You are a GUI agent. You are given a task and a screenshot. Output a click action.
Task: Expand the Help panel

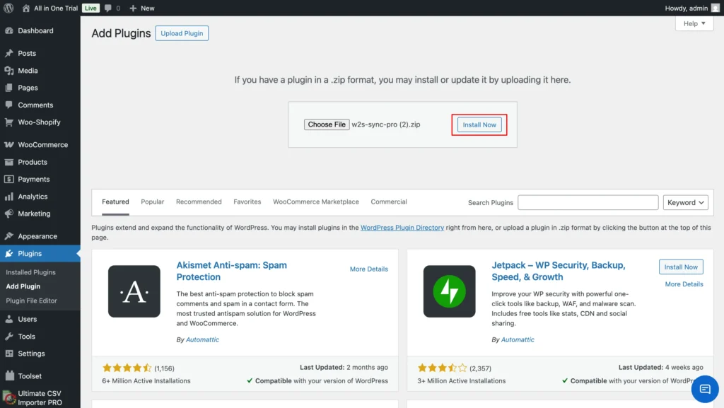[x=694, y=23]
